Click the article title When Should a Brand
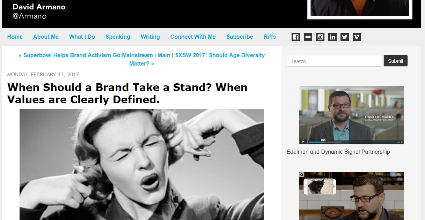 coord(127,93)
